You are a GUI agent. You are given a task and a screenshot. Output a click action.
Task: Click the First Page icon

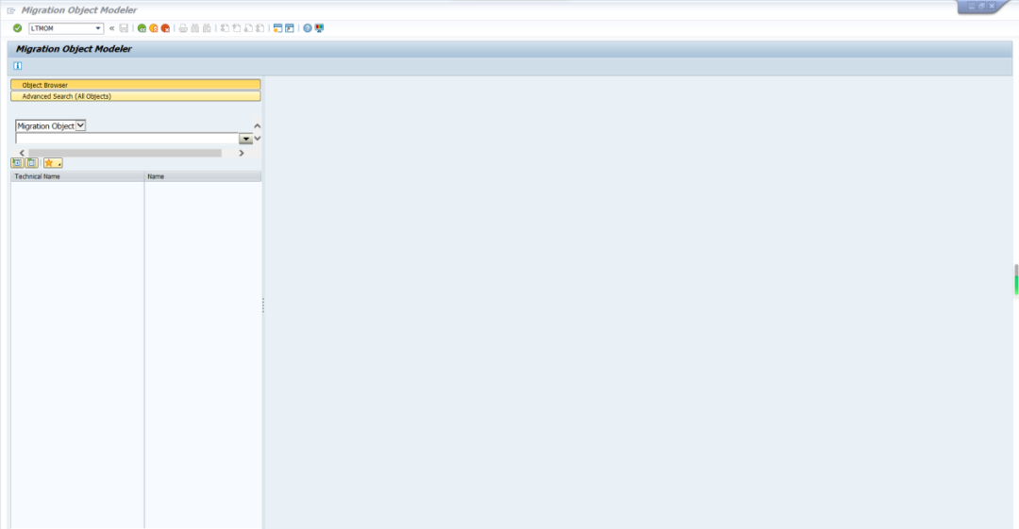tap(225, 28)
